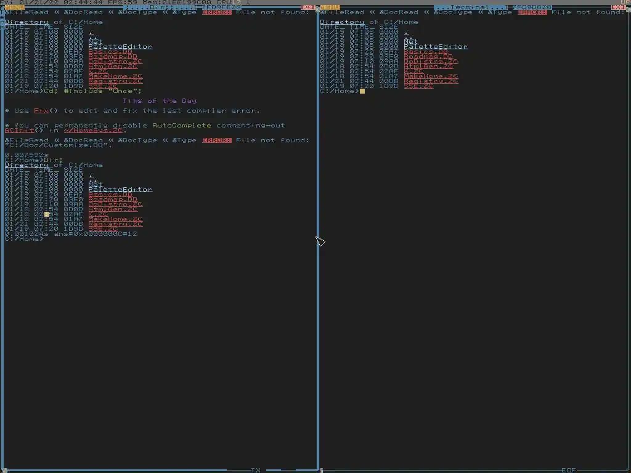631x473 pixels.
Task: Click the '..' parent entry in Terminal window
Action: [x=409, y=36]
